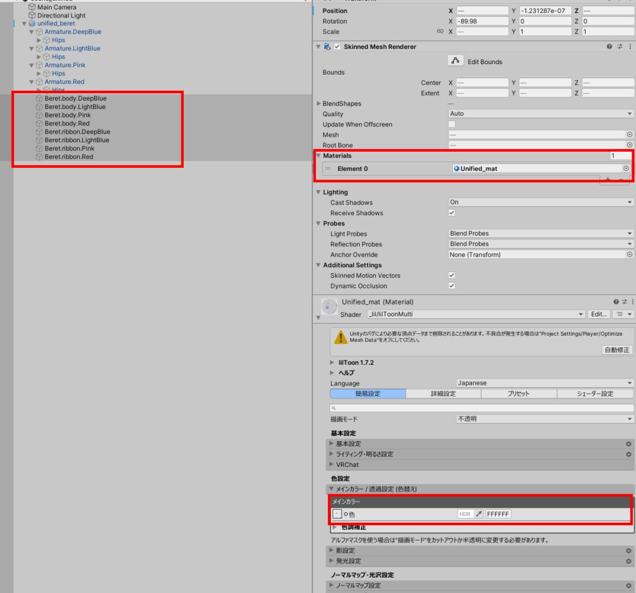636x593 pixels.
Task: Open Mesh object picker circle icon
Action: pyautogui.click(x=630, y=134)
